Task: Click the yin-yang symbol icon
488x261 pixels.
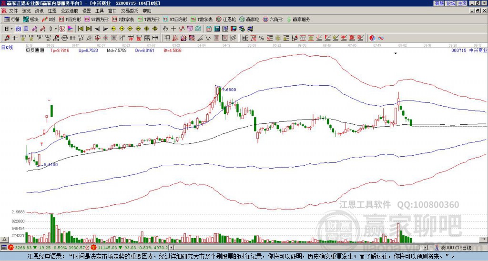Action: pyautogui.click(x=372, y=38)
